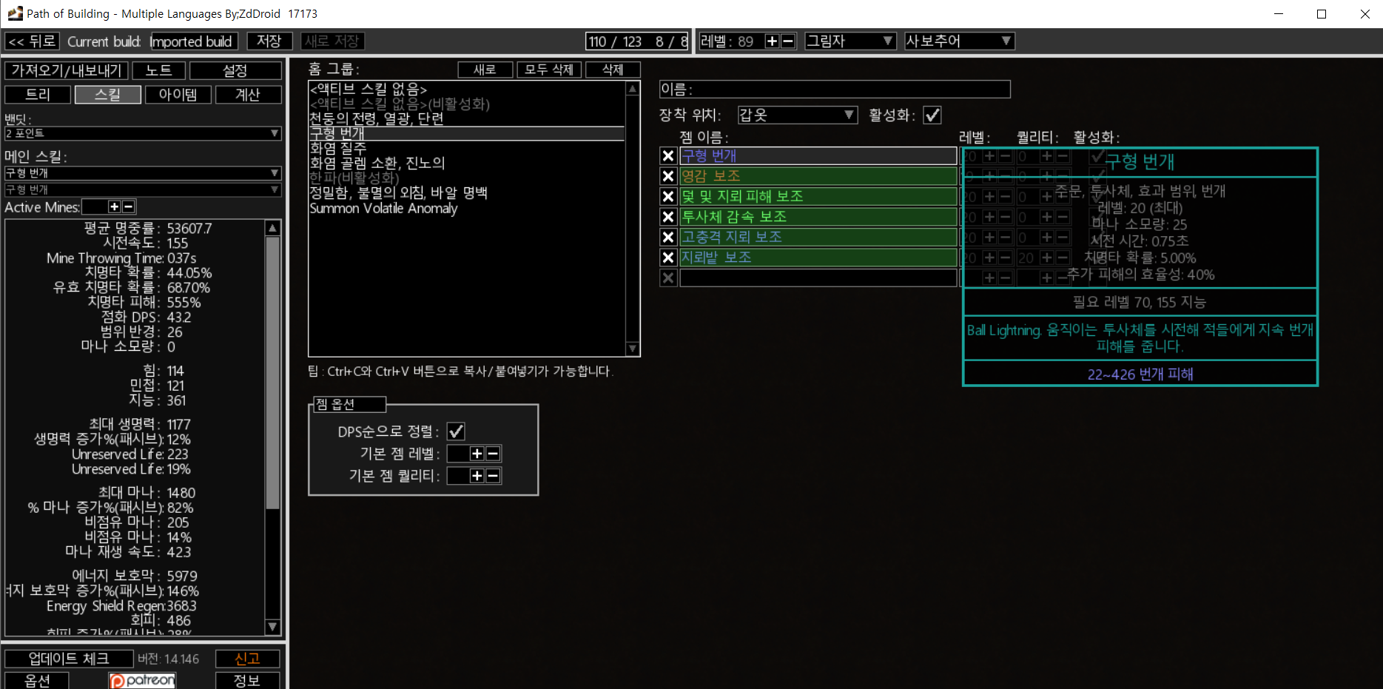
Task: Click the 지뢰밭 보조 gem name field
Action: [x=818, y=258]
